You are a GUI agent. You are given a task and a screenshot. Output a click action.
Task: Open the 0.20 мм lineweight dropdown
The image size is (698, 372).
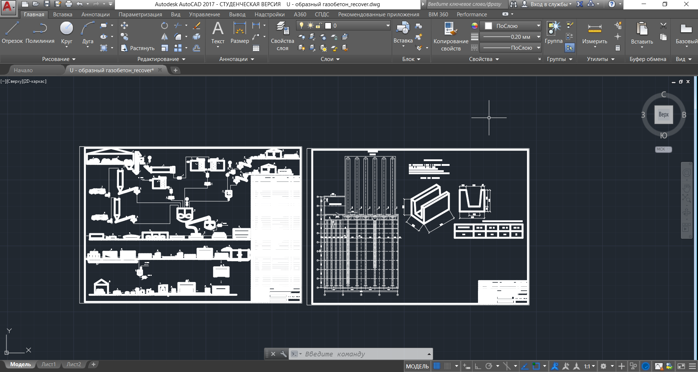(x=511, y=37)
